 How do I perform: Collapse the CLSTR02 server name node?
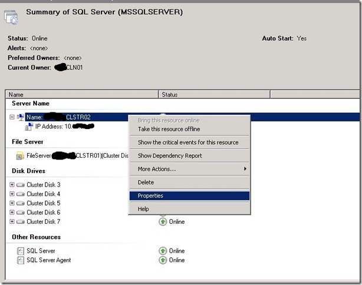(12, 117)
